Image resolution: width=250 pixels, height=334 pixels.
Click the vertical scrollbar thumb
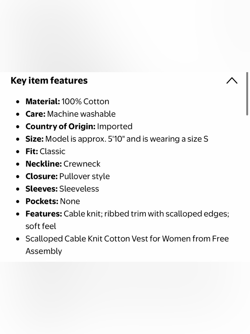[247, 94]
